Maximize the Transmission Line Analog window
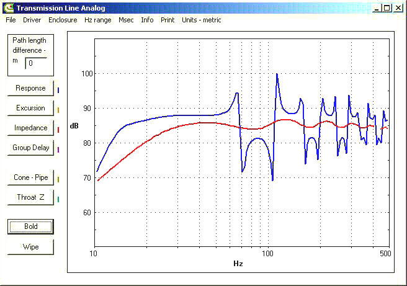The image size is (407, 286). (387, 8)
